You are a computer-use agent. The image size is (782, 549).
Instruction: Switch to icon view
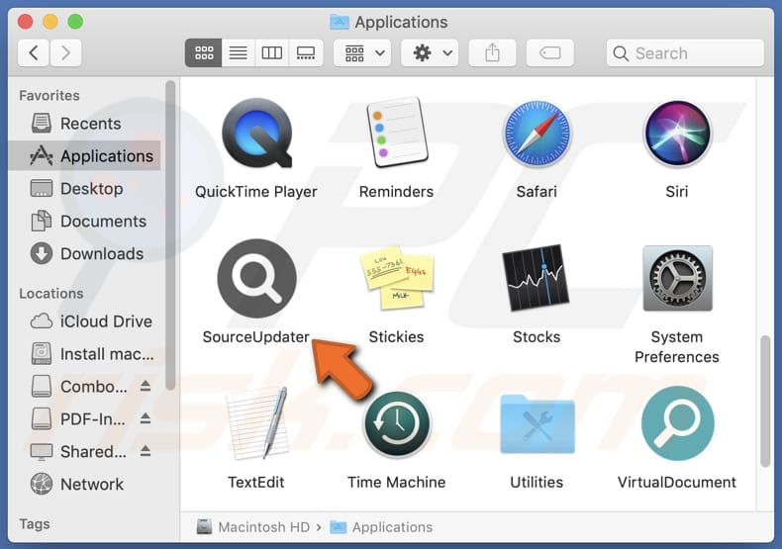click(204, 52)
